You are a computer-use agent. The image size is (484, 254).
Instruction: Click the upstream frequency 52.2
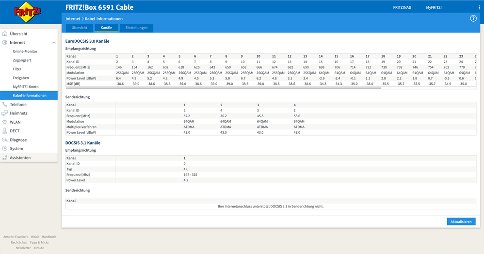click(187, 116)
